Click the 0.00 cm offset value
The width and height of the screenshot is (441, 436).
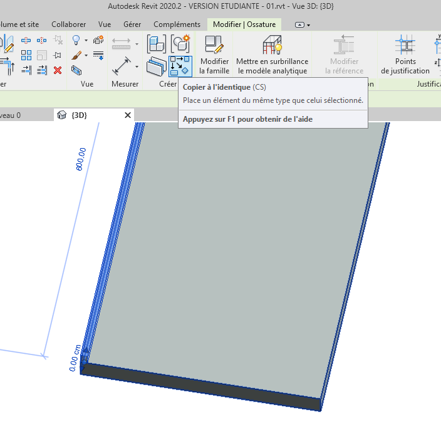point(75,358)
